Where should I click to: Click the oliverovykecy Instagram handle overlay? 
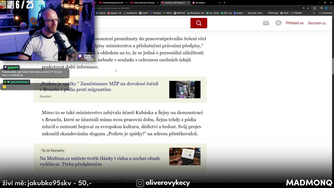(168, 183)
